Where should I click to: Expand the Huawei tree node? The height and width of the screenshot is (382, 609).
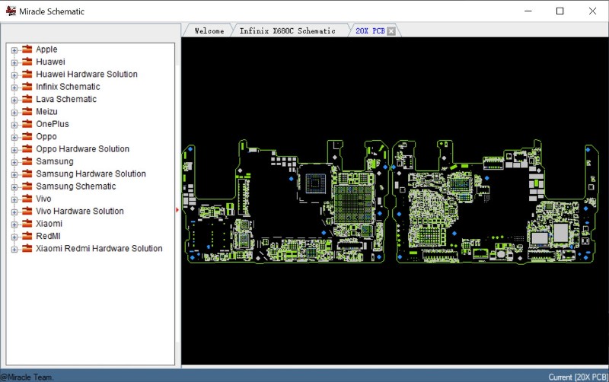(x=14, y=62)
